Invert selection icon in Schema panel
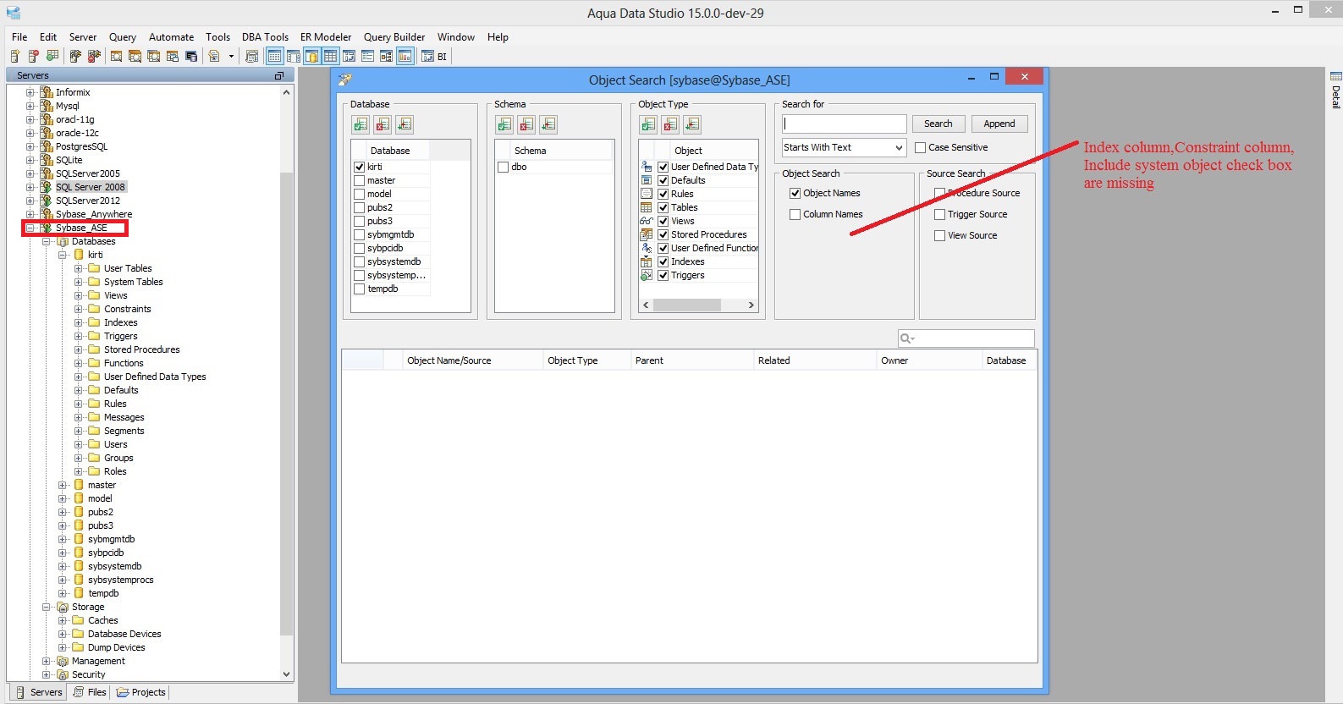Viewport: 1343px width, 704px height. coord(548,124)
